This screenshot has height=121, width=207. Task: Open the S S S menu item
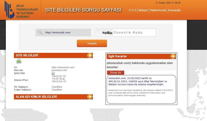pos(133,10)
